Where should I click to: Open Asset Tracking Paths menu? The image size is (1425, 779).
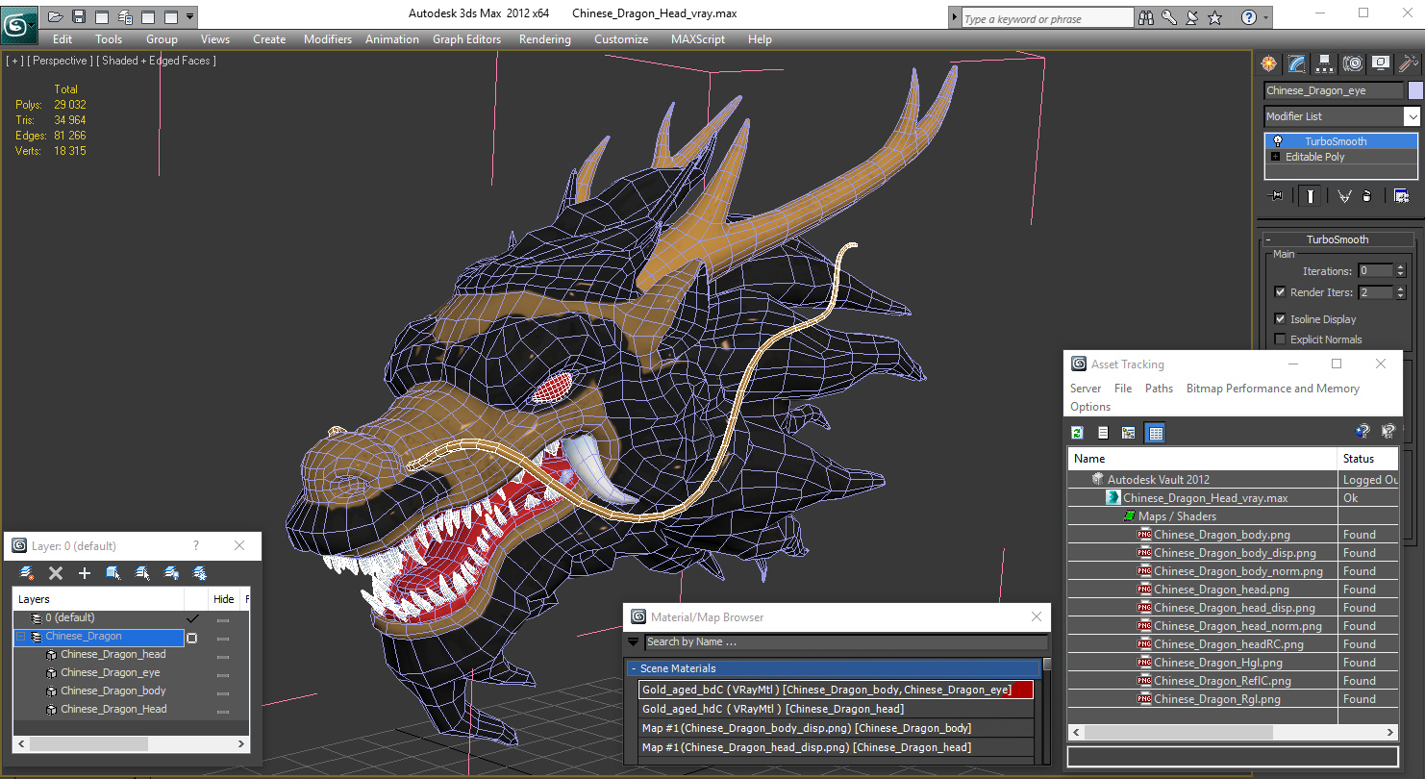click(x=1159, y=389)
